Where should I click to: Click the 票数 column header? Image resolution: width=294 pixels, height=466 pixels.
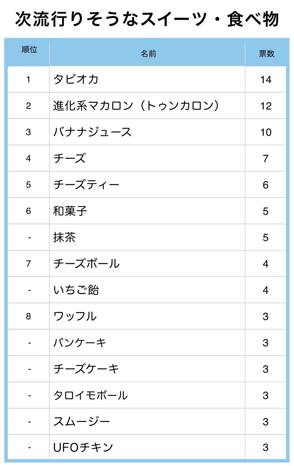266,54
